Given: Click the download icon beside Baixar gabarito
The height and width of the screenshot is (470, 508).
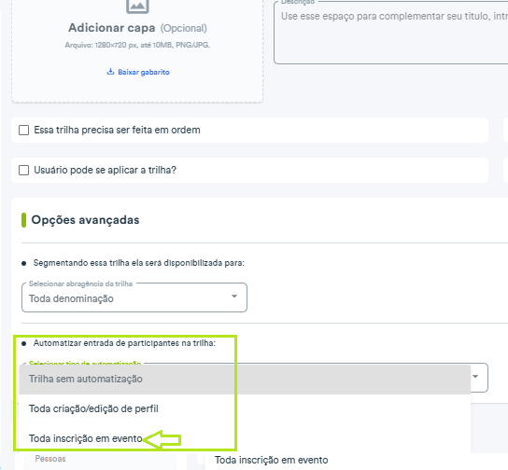Looking at the screenshot, I should pos(110,72).
